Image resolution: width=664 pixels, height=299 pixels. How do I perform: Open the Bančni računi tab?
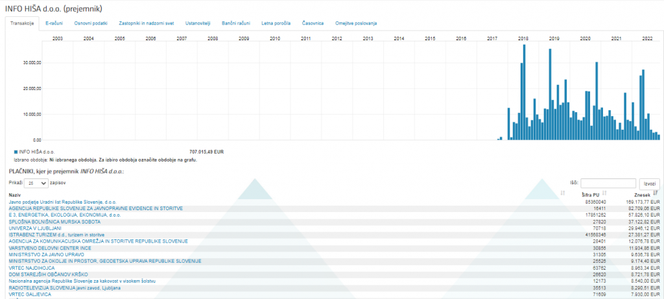tap(236, 23)
